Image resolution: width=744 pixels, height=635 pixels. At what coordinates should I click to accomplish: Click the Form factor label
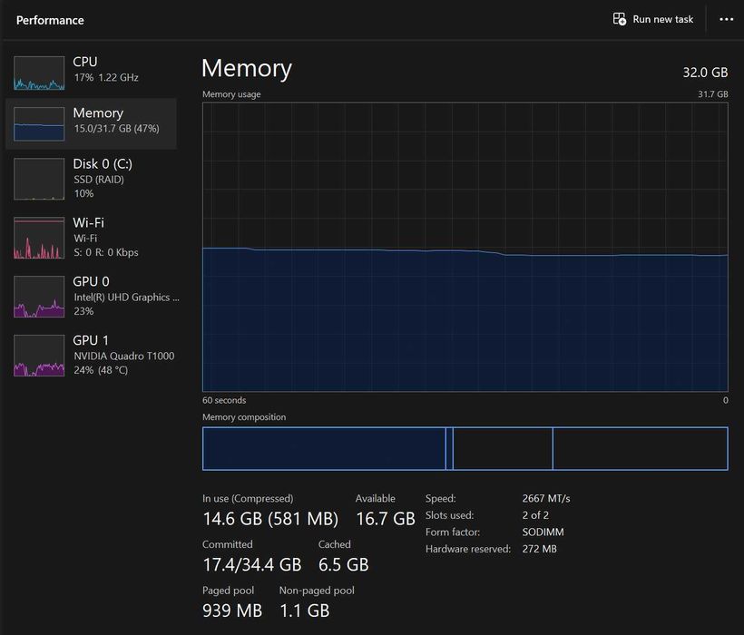[453, 532]
